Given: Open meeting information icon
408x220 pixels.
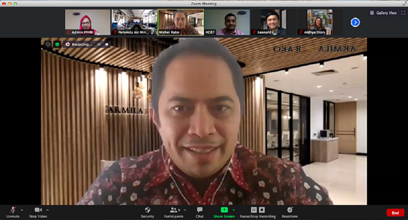Looking at the screenshot, I should click(48, 45).
